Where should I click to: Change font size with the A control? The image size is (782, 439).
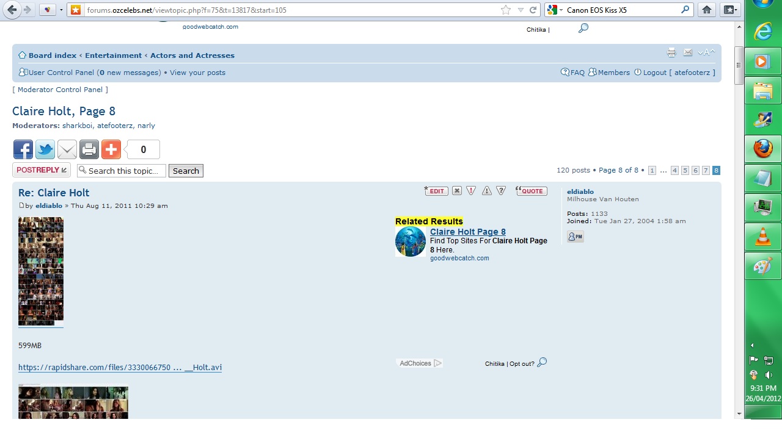[x=706, y=53]
